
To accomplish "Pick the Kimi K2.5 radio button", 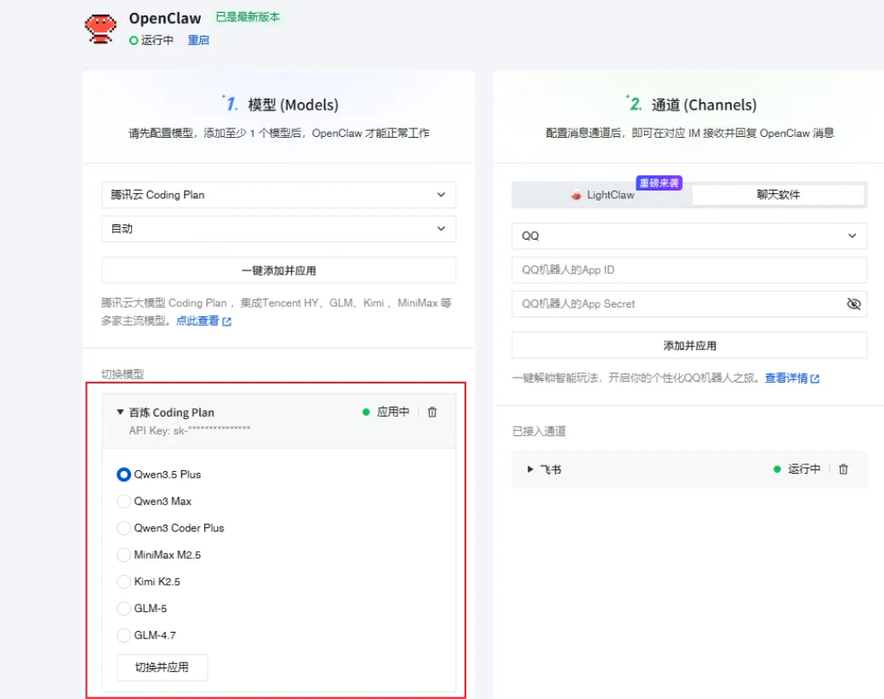I will tap(123, 582).
